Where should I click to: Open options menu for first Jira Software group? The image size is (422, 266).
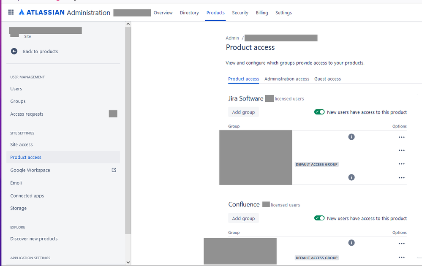(402, 137)
